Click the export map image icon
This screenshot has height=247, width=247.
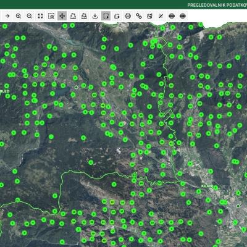(149, 16)
